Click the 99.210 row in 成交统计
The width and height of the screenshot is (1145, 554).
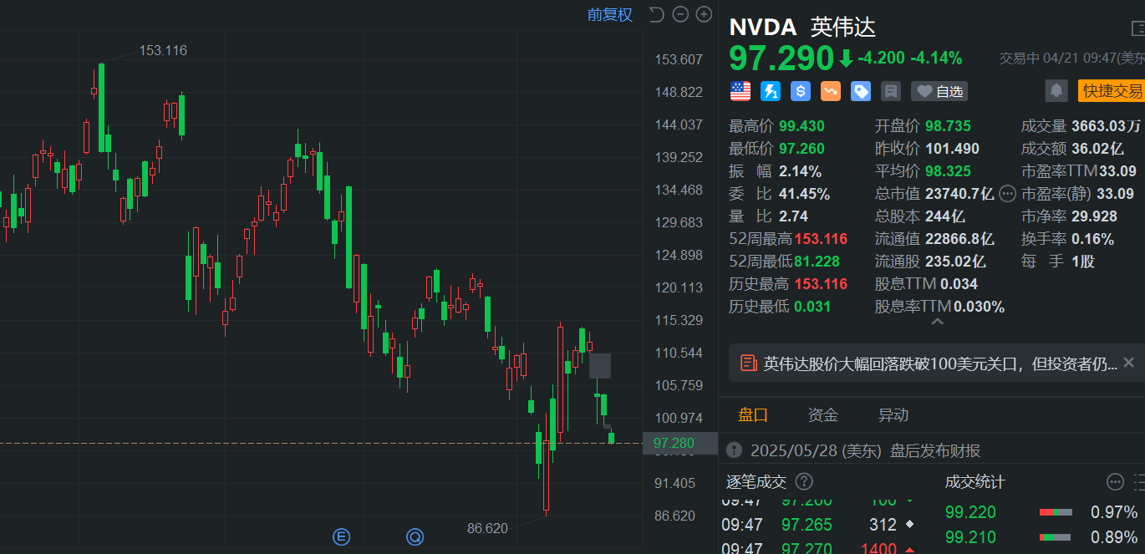tap(1041, 537)
